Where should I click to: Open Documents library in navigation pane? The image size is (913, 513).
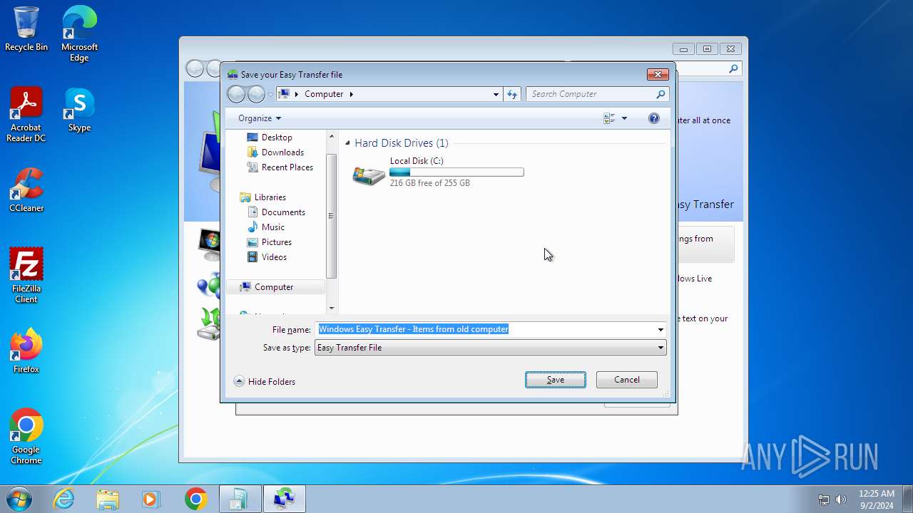[283, 212]
